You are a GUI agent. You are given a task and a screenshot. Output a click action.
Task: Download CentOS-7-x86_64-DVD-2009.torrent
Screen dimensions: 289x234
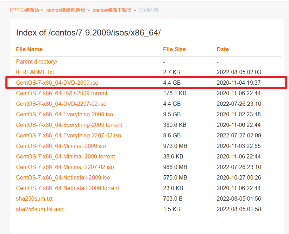click(x=62, y=93)
